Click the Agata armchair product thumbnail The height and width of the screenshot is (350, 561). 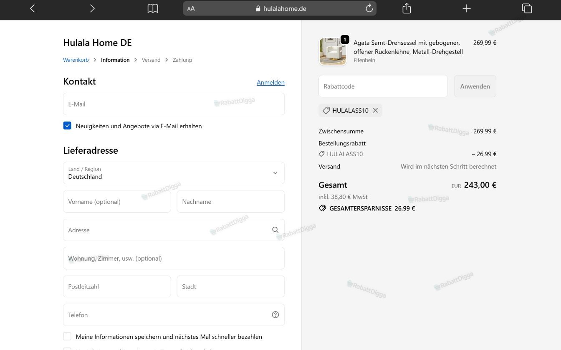(333, 51)
